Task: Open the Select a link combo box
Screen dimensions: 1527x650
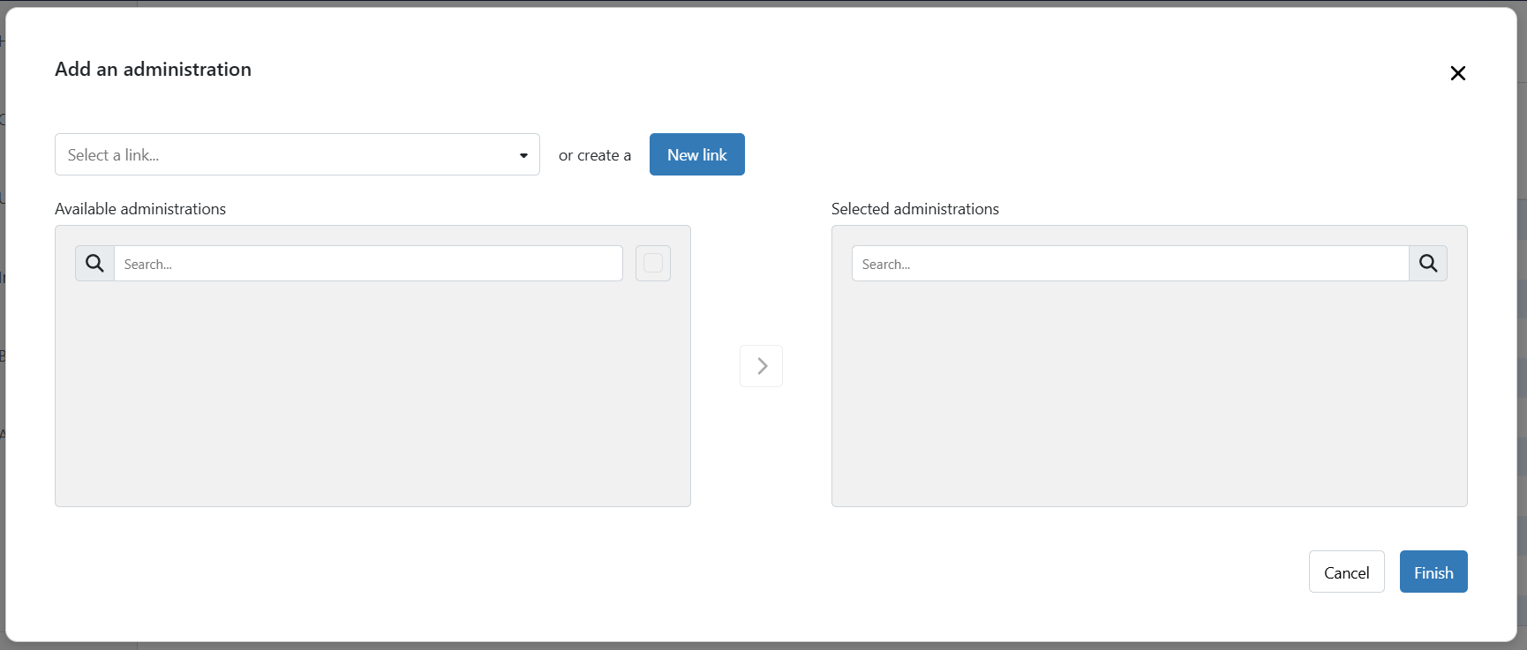Action: click(x=297, y=154)
